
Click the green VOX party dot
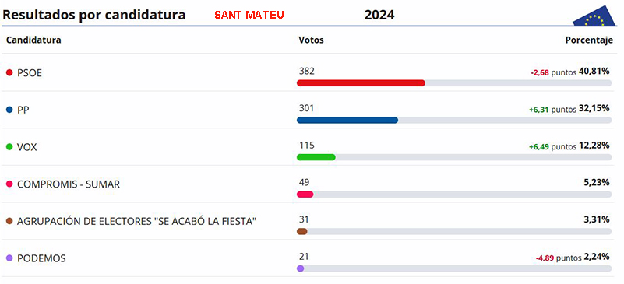click(x=10, y=147)
